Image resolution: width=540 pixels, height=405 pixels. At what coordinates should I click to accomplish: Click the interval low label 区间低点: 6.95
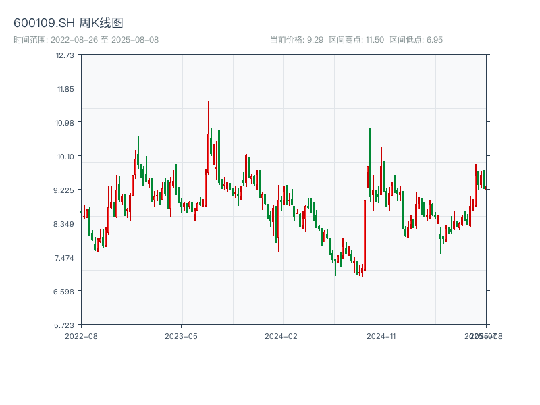point(416,40)
